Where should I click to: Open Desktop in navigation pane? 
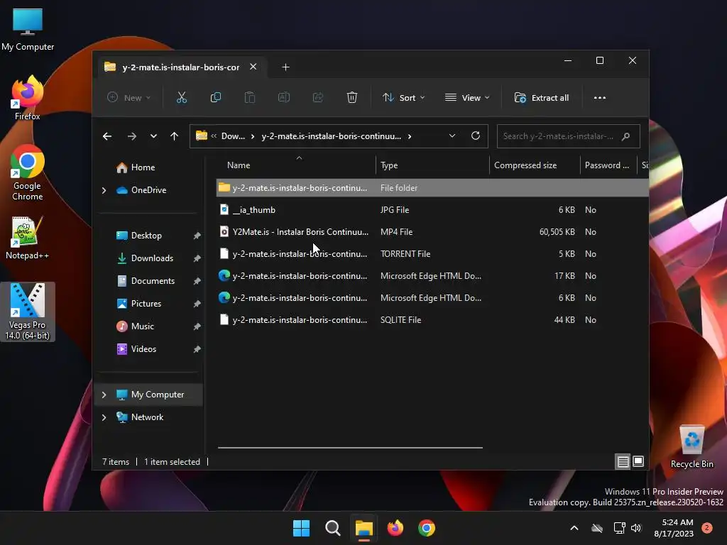click(x=146, y=236)
